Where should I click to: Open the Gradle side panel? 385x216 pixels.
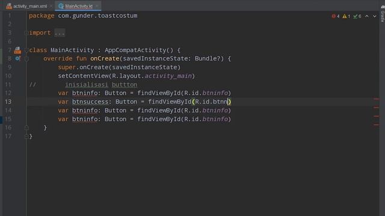[x=383, y=13]
